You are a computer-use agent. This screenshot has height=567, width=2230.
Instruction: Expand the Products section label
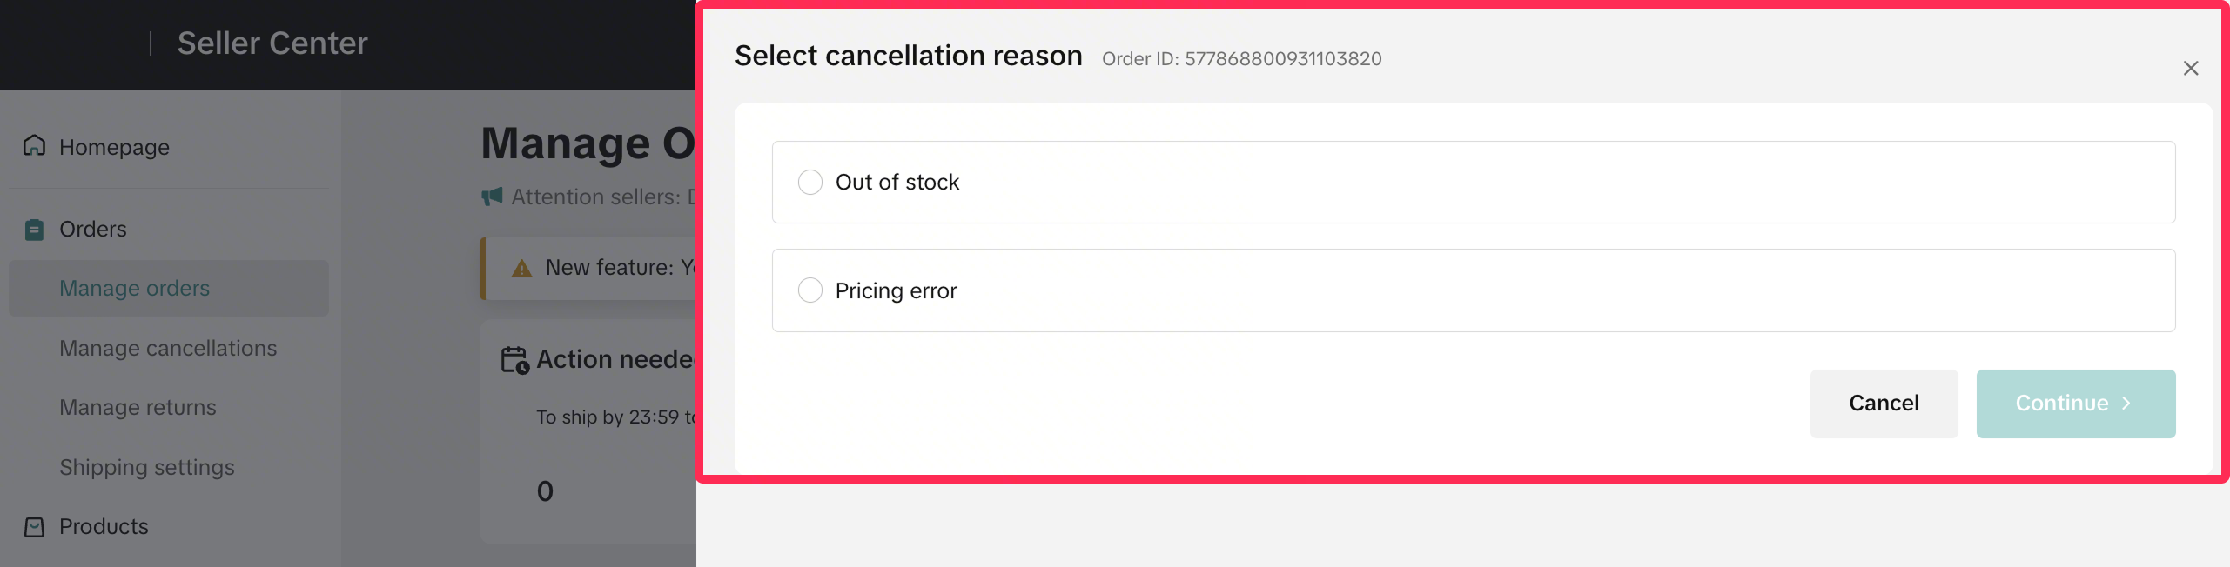104,527
